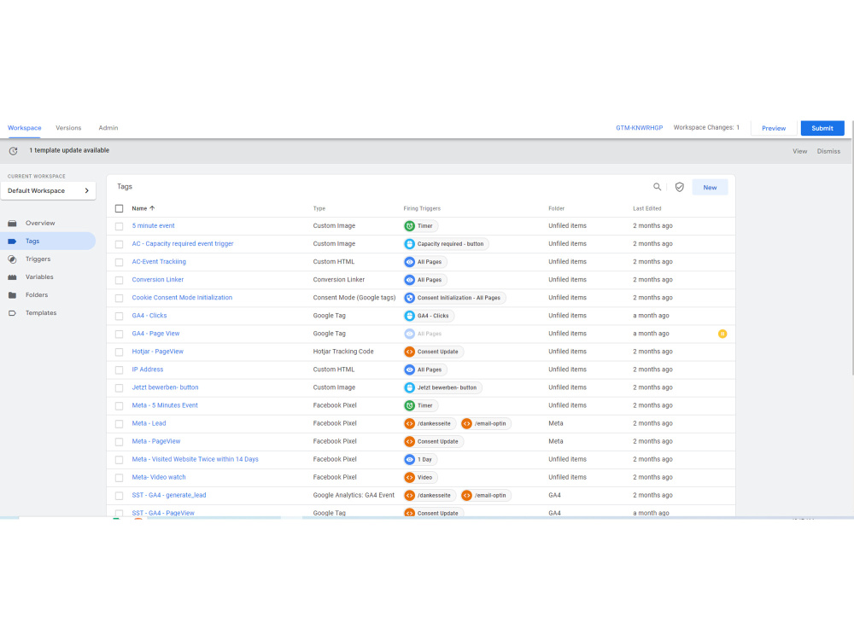854x640 pixels.
Task: Click the Consent Initialization - All Pages trigger
Action: point(455,298)
